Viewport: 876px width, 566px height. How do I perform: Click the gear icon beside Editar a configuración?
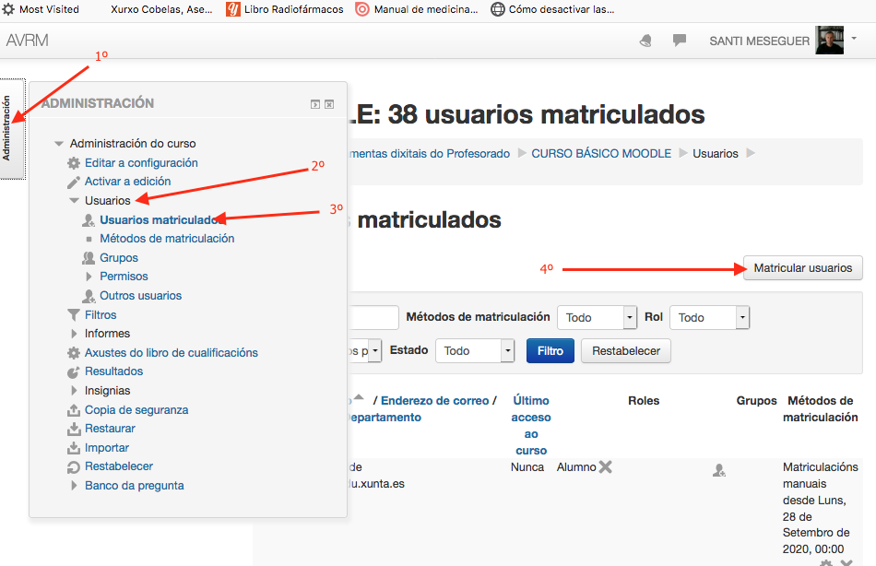click(x=74, y=163)
